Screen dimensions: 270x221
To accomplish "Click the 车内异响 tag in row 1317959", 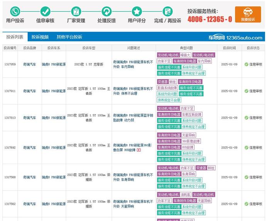I will coord(204,61).
